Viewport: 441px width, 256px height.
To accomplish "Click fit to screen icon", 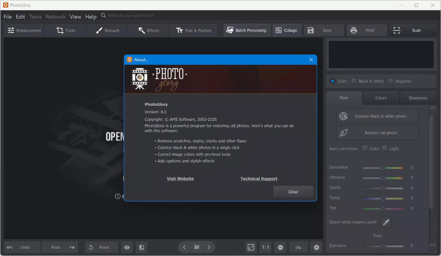I will 251,247.
